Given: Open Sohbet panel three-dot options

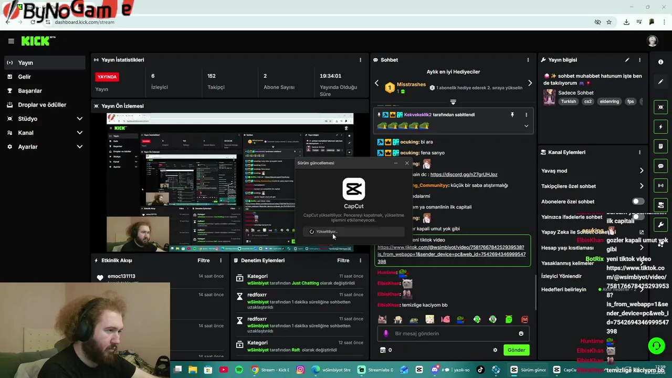Looking at the screenshot, I should 528,60.
